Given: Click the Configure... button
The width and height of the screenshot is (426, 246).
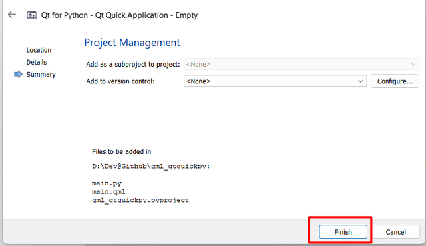Looking at the screenshot, I should click(395, 81).
